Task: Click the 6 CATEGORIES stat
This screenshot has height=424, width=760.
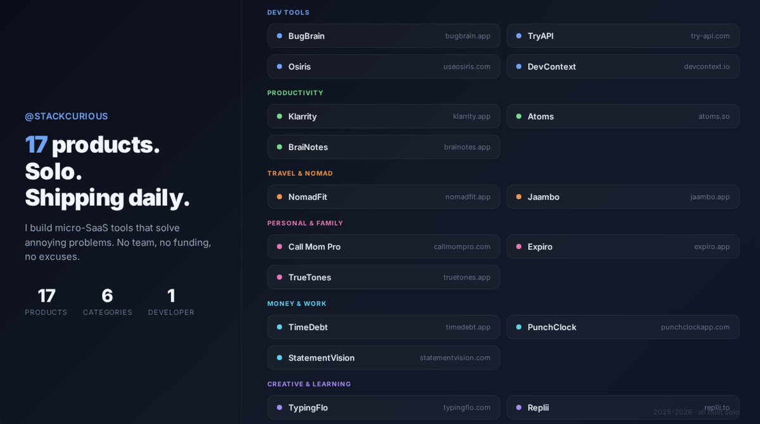Action: pos(108,302)
